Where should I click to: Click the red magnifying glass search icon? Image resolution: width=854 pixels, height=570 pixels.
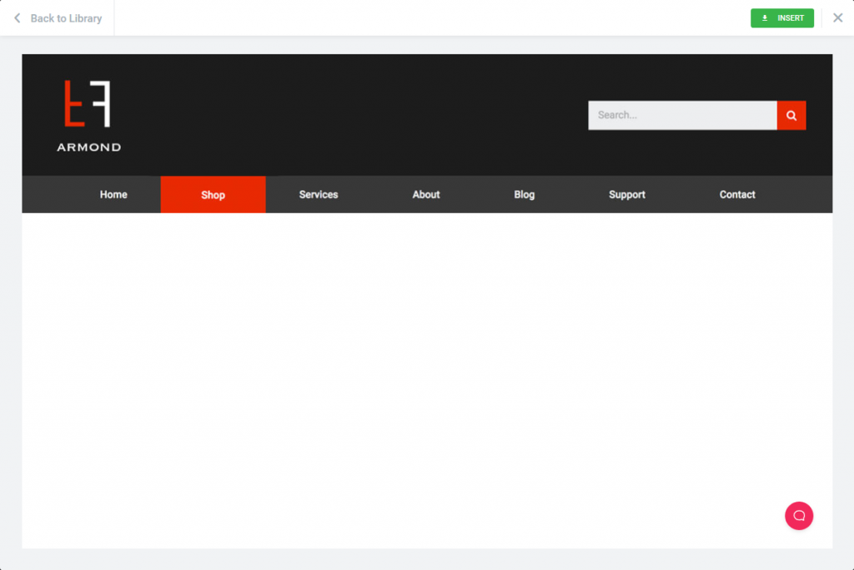(x=791, y=115)
